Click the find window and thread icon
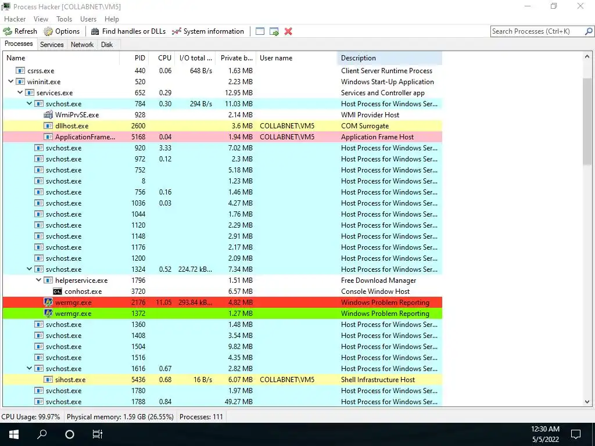This screenshot has width=595, height=446. point(274,31)
